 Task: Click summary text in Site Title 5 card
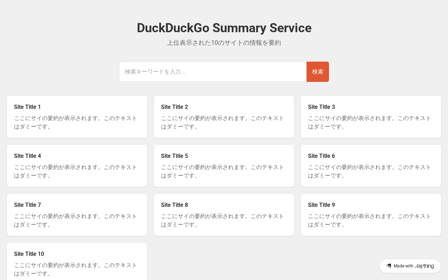pyautogui.click(x=222, y=171)
